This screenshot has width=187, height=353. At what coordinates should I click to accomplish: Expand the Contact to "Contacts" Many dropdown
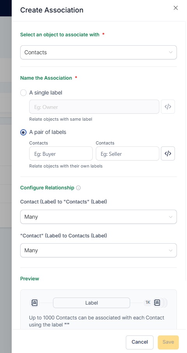(x=99, y=217)
